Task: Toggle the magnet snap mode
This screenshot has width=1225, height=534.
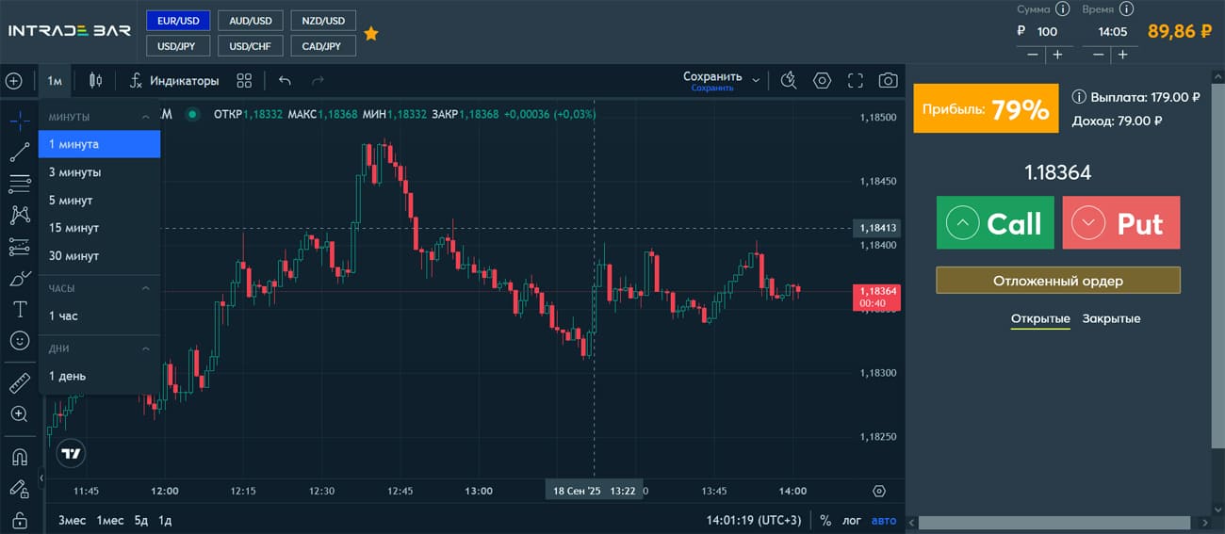Action: 19,458
